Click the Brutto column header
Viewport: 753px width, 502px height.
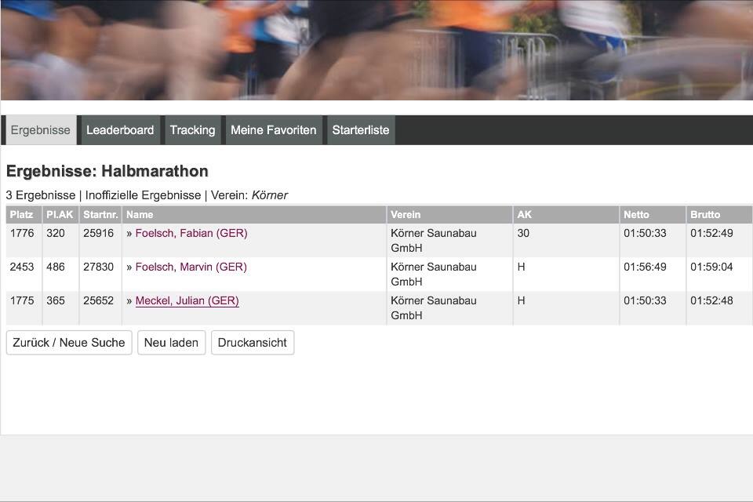click(x=719, y=215)
